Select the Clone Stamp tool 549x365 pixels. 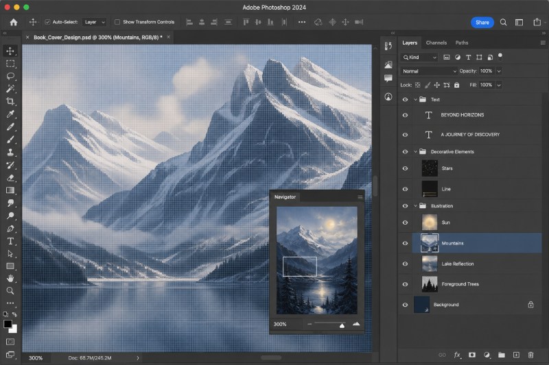[10, 152]
